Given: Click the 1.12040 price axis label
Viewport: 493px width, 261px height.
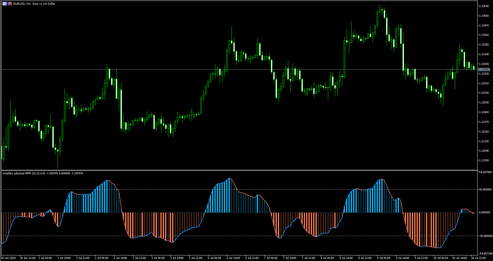Looking at the screenshot, I should pyautogui.click(x=484, y=151).
